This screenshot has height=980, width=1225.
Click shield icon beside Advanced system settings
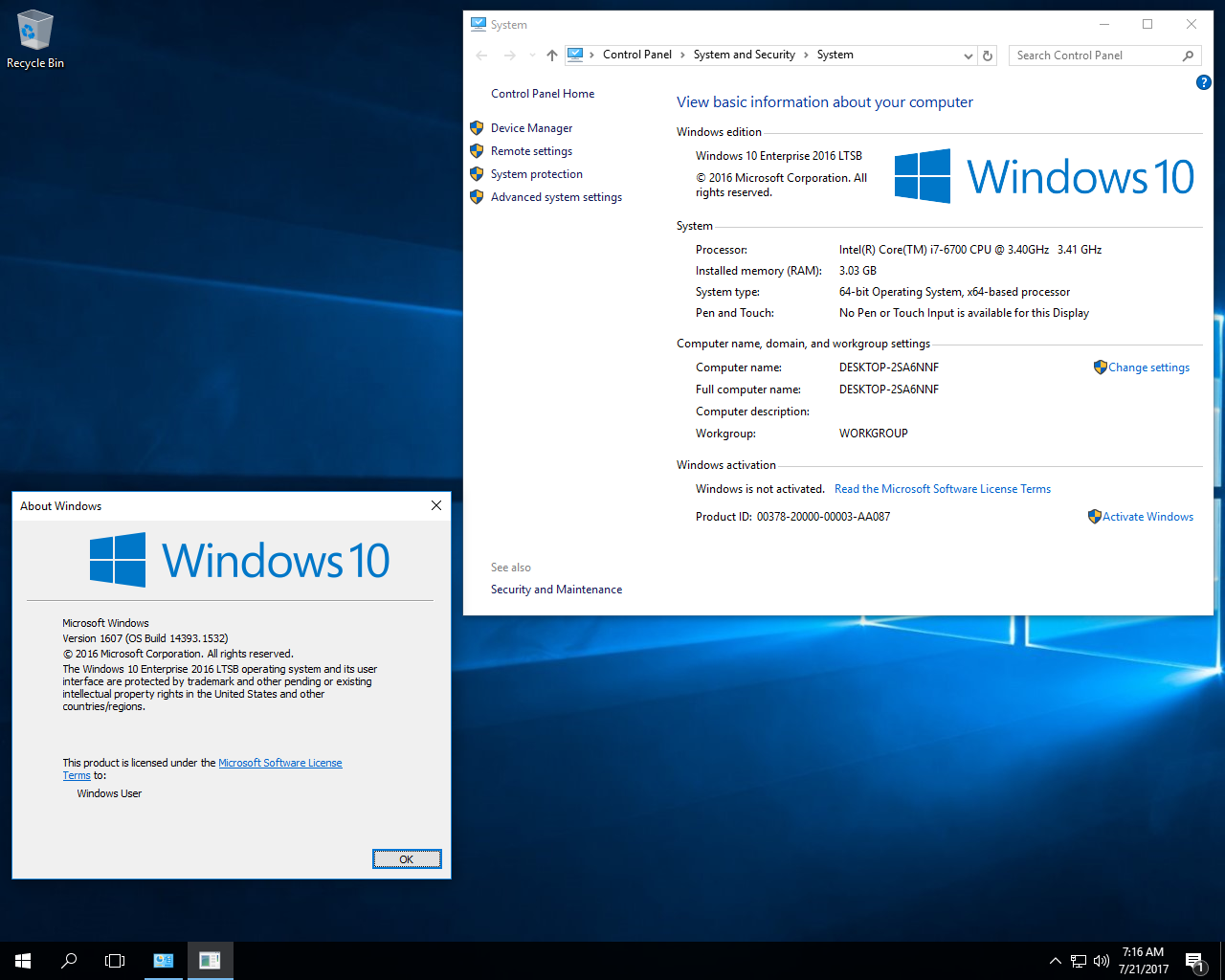coord(477,196)
